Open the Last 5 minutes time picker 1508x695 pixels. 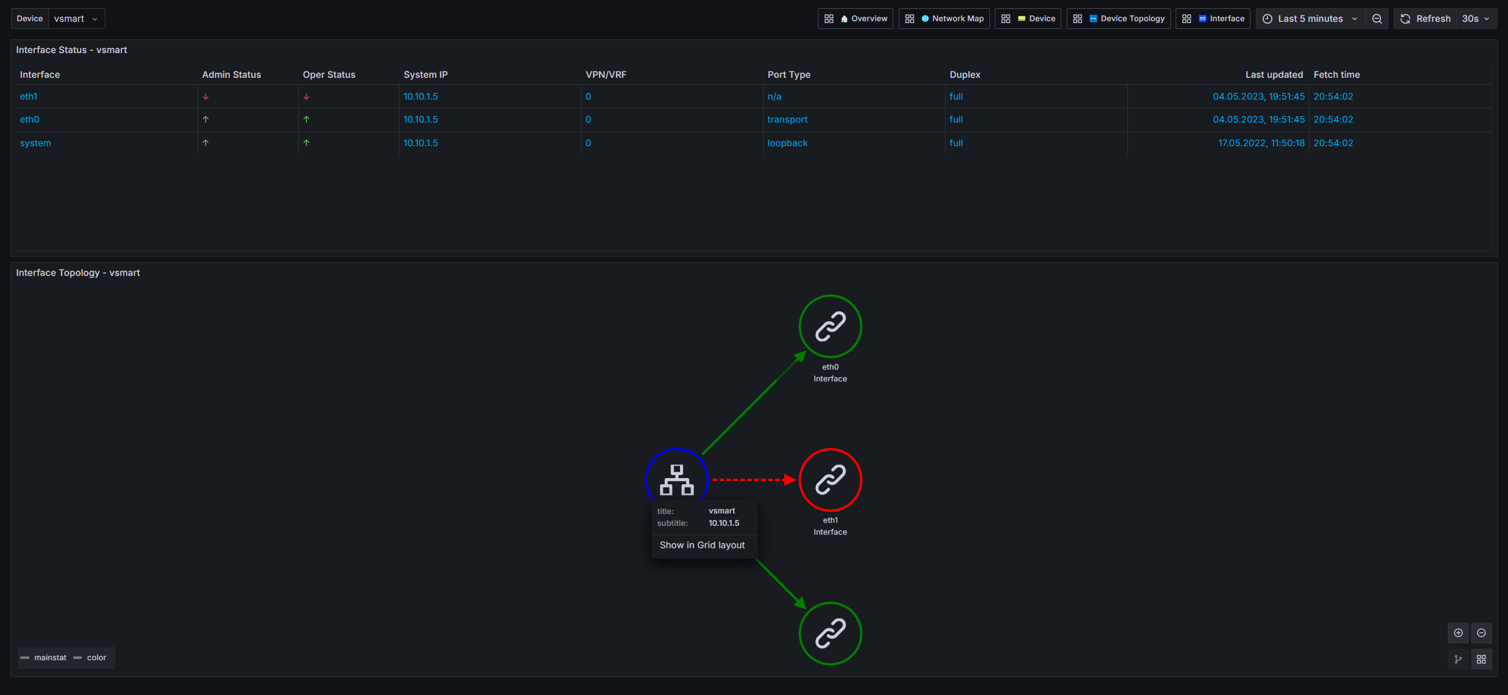(x=1311, y=19)
